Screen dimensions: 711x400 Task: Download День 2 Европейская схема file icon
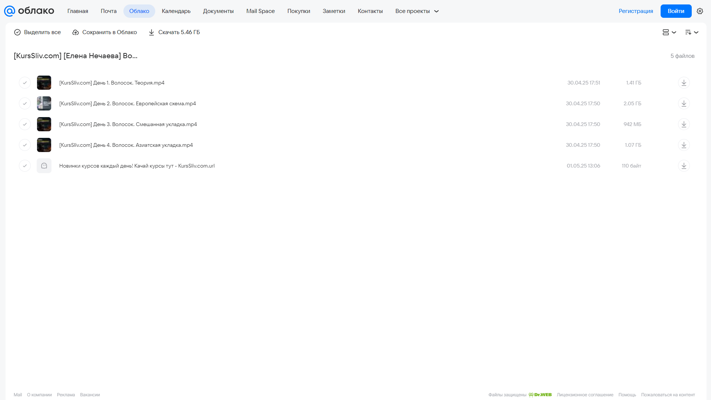(684, 103)
